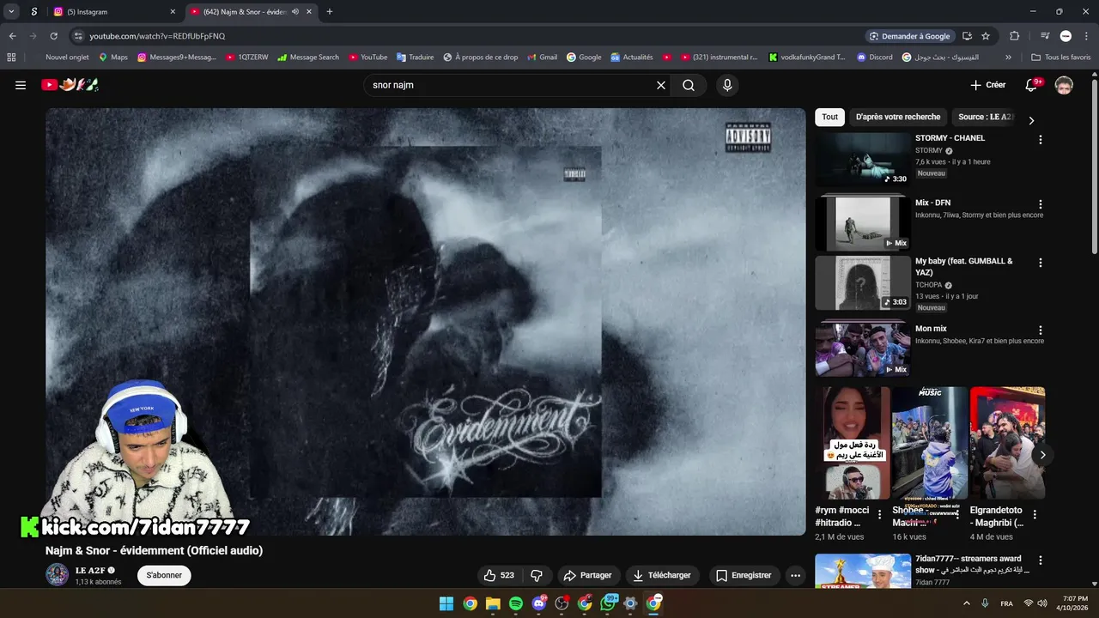Open the Gmail bookmark
Viewport: 1099px width, 618px height.
point(541,58)
